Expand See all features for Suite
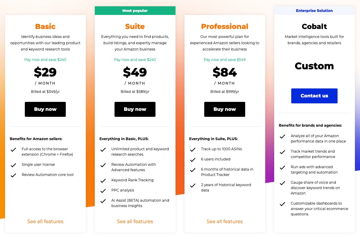The image size is (360, 239). [x=135, y=221]
